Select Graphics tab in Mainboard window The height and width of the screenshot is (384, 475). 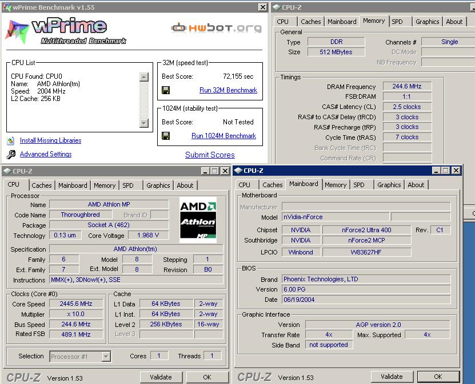[389, 185]
